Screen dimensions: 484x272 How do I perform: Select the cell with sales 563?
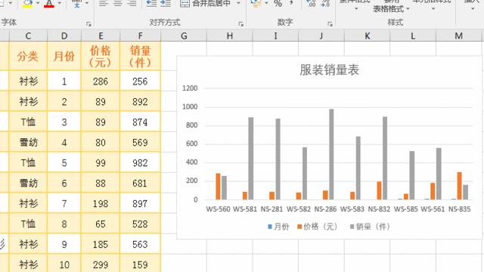point(140,244)
